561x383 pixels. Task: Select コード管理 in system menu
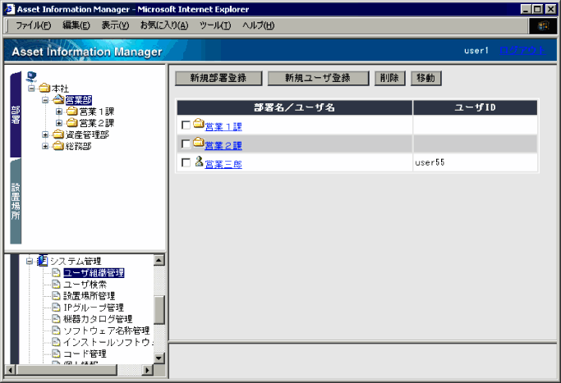85,353
